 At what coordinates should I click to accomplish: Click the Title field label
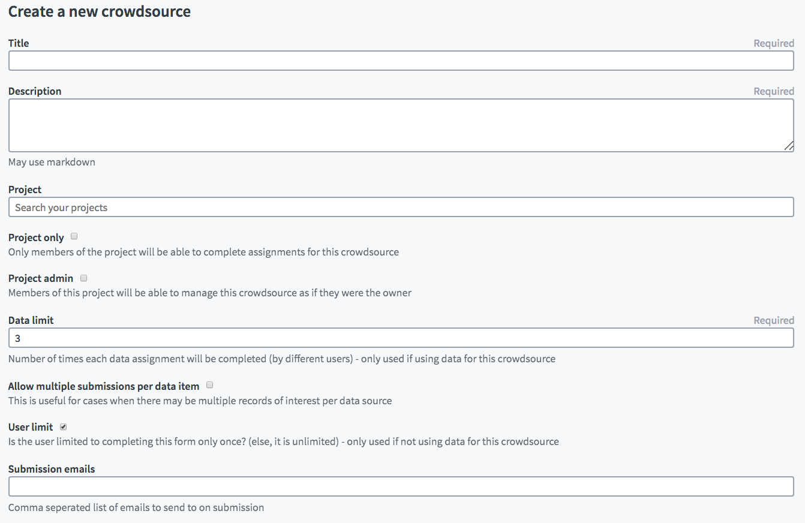tap(19, 43)
